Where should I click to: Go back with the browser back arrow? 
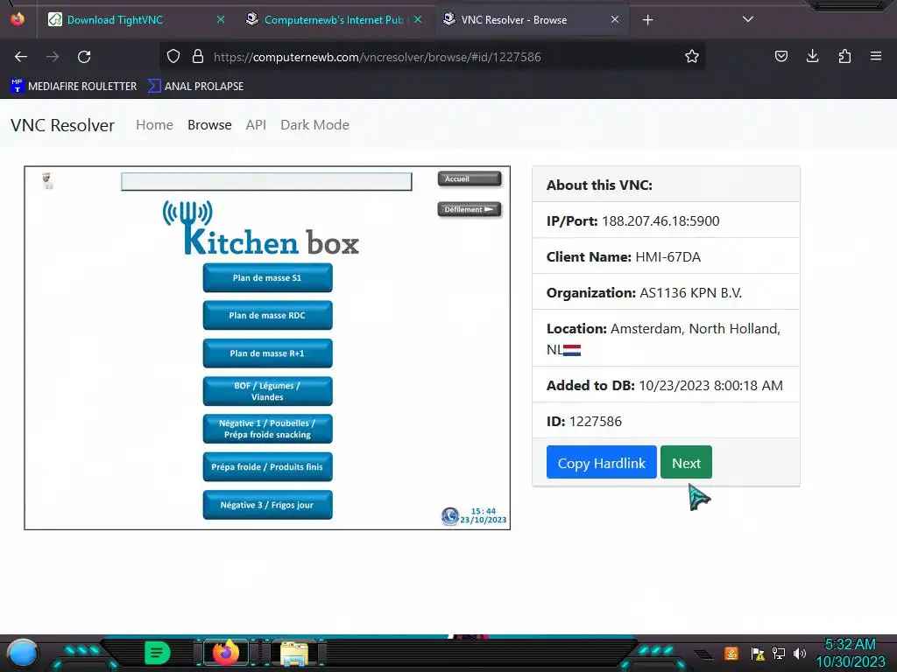point(21,57)
